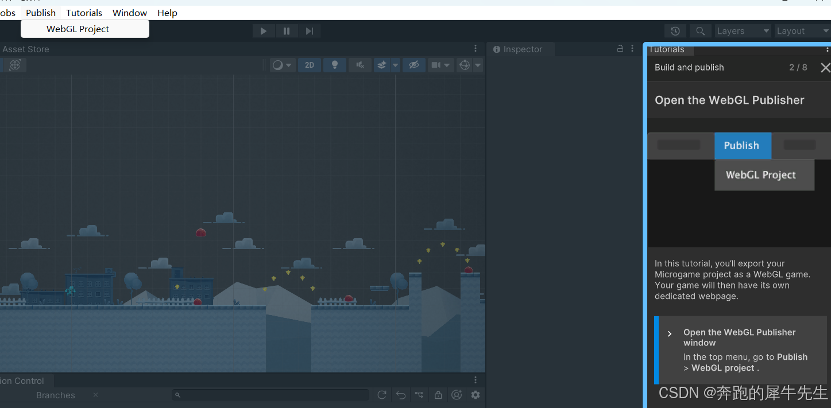This screenshot has width=831, height=408.
Task: Toggle the Inspector lock
Action: tap(620, 49)
